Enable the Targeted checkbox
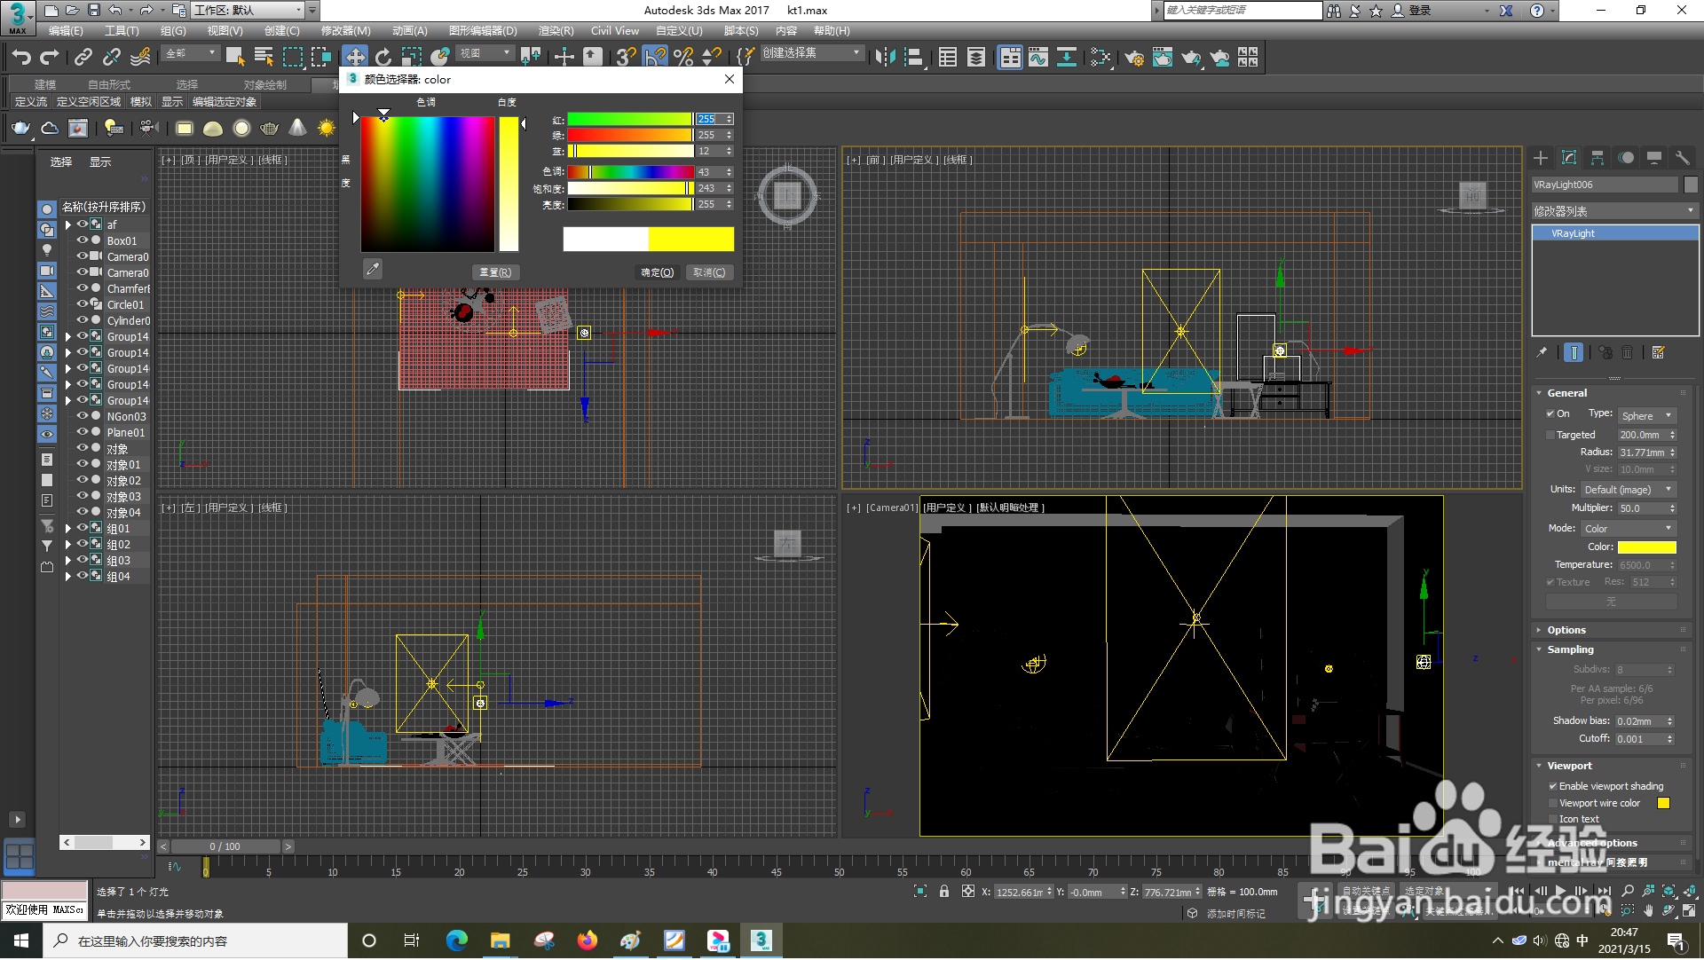Viewport: 1704px width, 960px height. [x=1550, y=436]
